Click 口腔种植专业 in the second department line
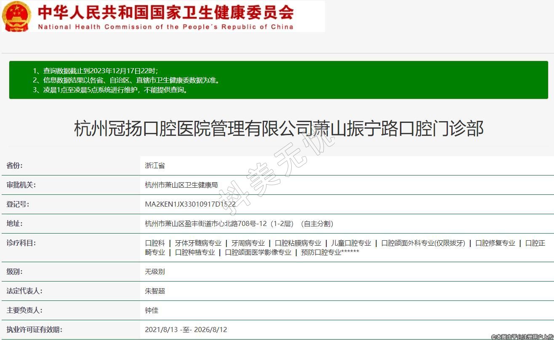Viewport: 554px width, 340px height. coord(195,252)
